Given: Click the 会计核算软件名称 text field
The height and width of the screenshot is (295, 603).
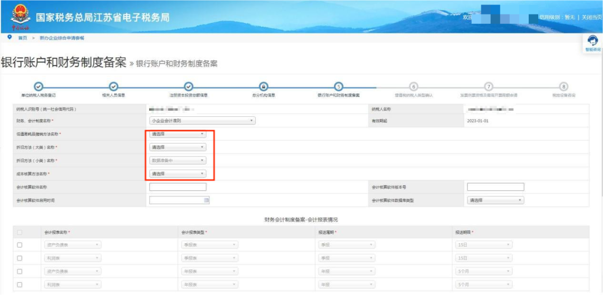Looking at the screenshot, I should coord(178,187).
